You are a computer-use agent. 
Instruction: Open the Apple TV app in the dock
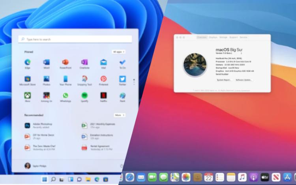point(265,177)
